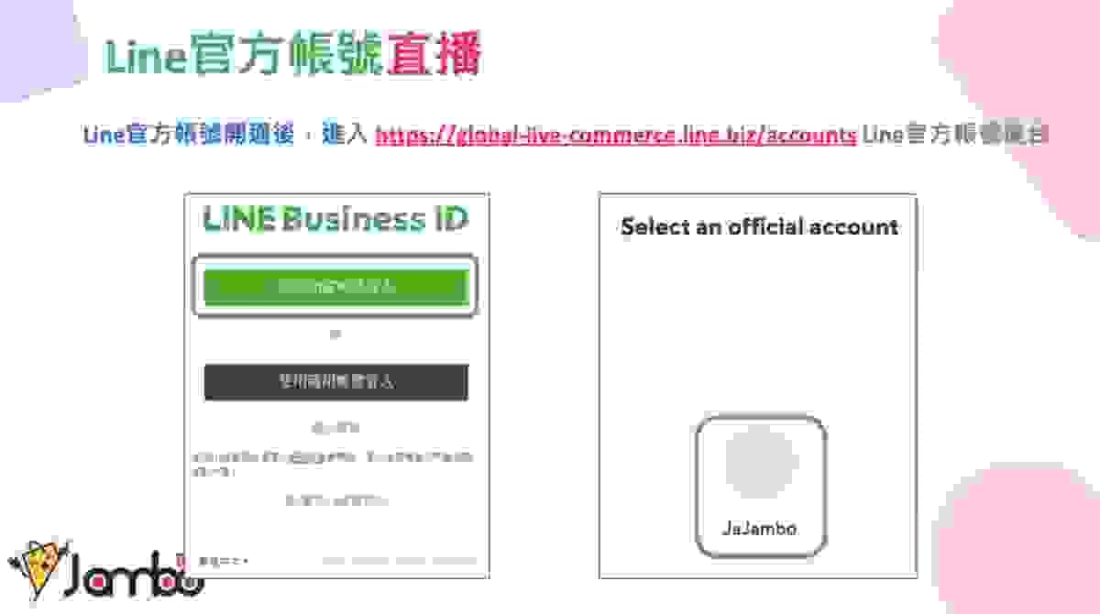This screenshot has width=1100, height=614.
Task: Click the LINE Business ID logo
Action: click(335, 220)
